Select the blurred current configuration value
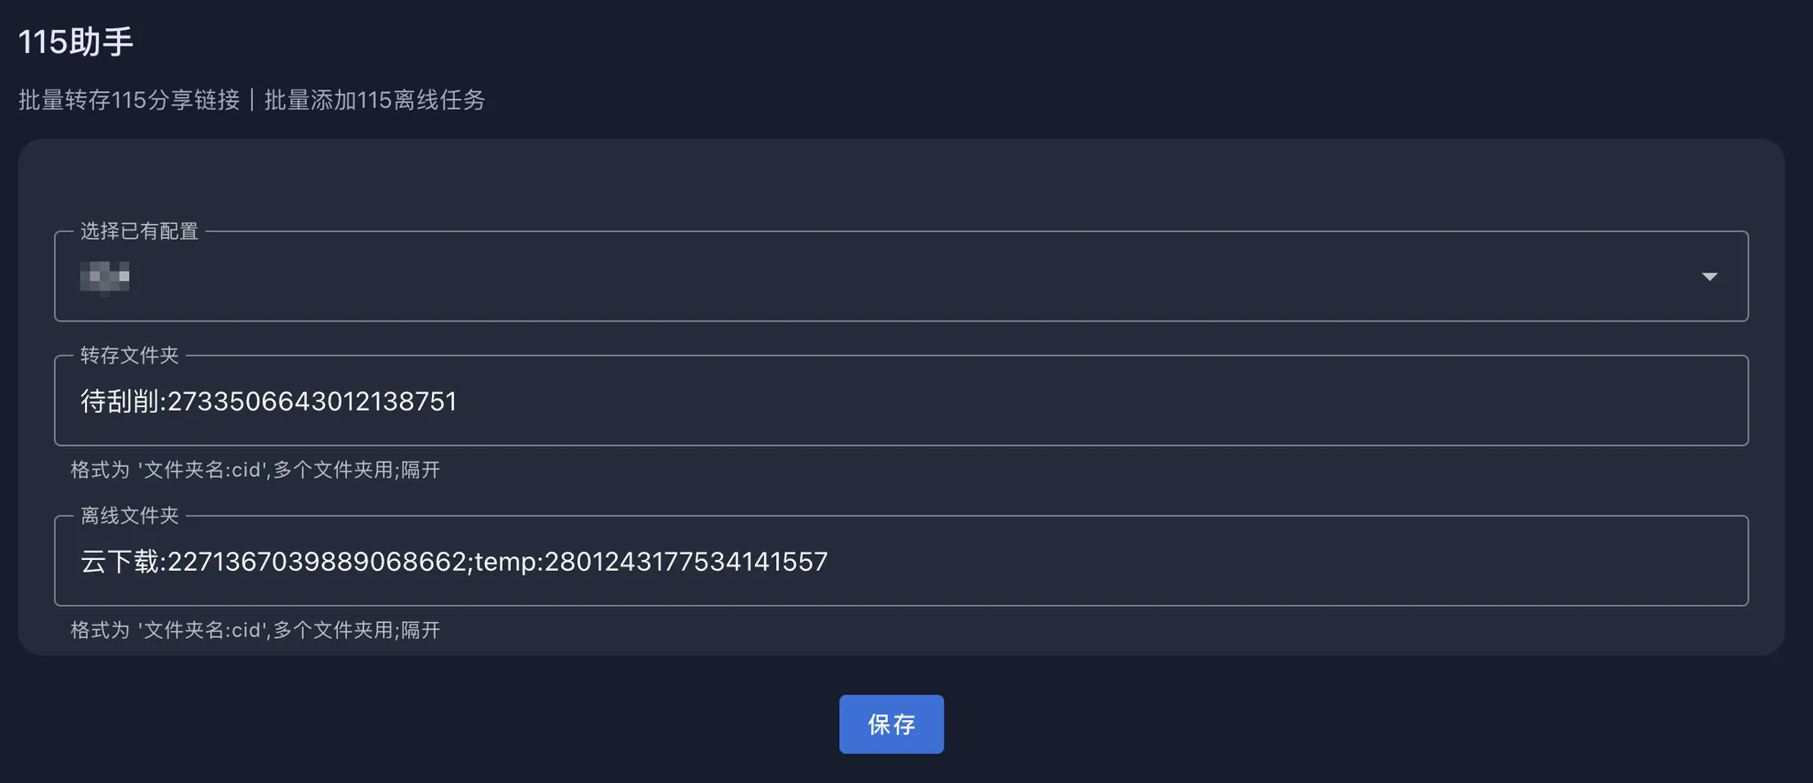The image size is (1813, 783). [x=104, y=277]
